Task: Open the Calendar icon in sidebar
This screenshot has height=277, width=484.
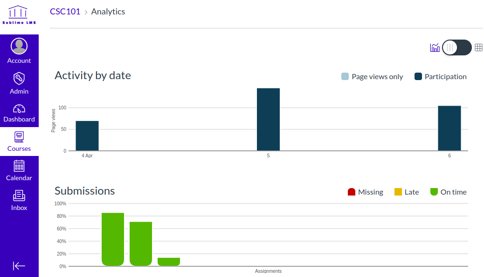Action: [x=19, y=166]
